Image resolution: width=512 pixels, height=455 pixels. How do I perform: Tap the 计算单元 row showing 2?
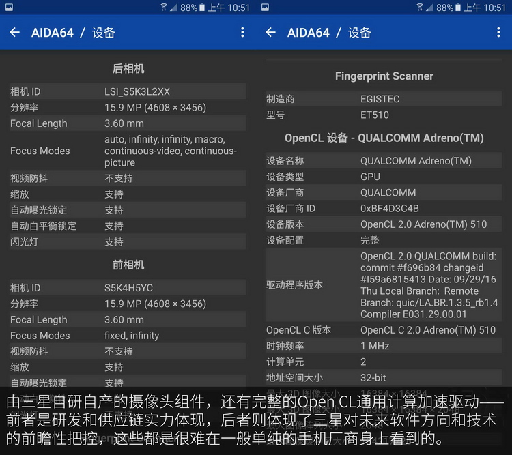pos(384,362)
